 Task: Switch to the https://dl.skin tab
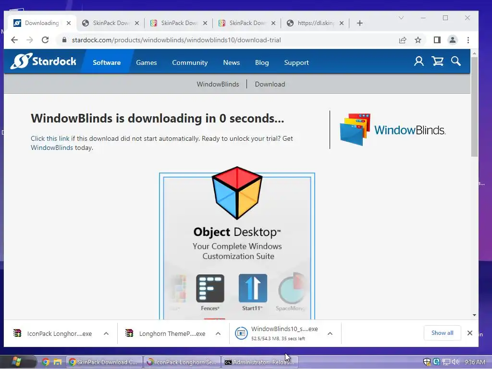(315, 23)
